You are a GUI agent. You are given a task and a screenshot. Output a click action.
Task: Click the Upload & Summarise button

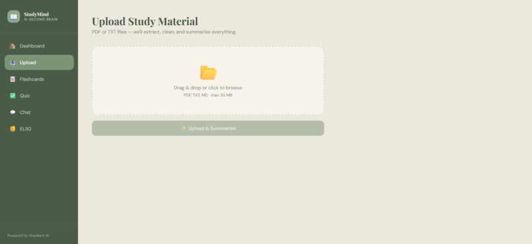tap(208, 129)
